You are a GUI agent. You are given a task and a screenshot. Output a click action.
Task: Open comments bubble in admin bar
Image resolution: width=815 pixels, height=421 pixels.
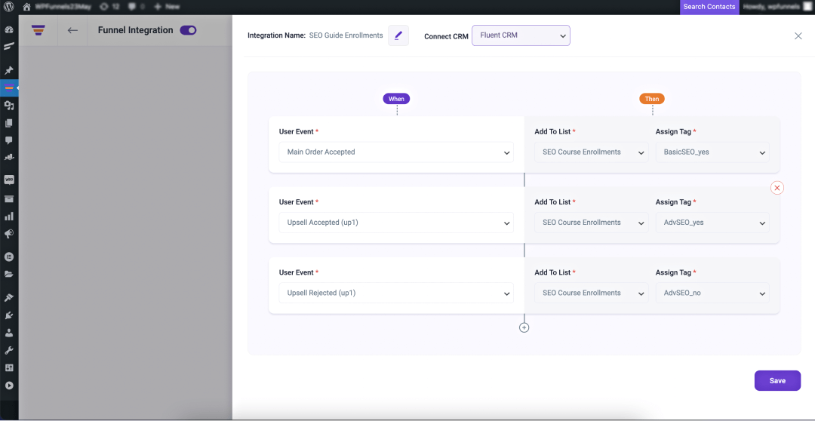click(136, 7)
